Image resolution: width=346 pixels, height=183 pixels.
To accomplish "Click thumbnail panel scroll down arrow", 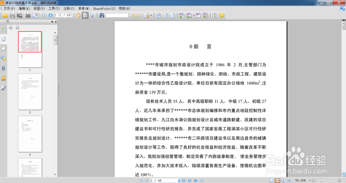I will point(55,175).
